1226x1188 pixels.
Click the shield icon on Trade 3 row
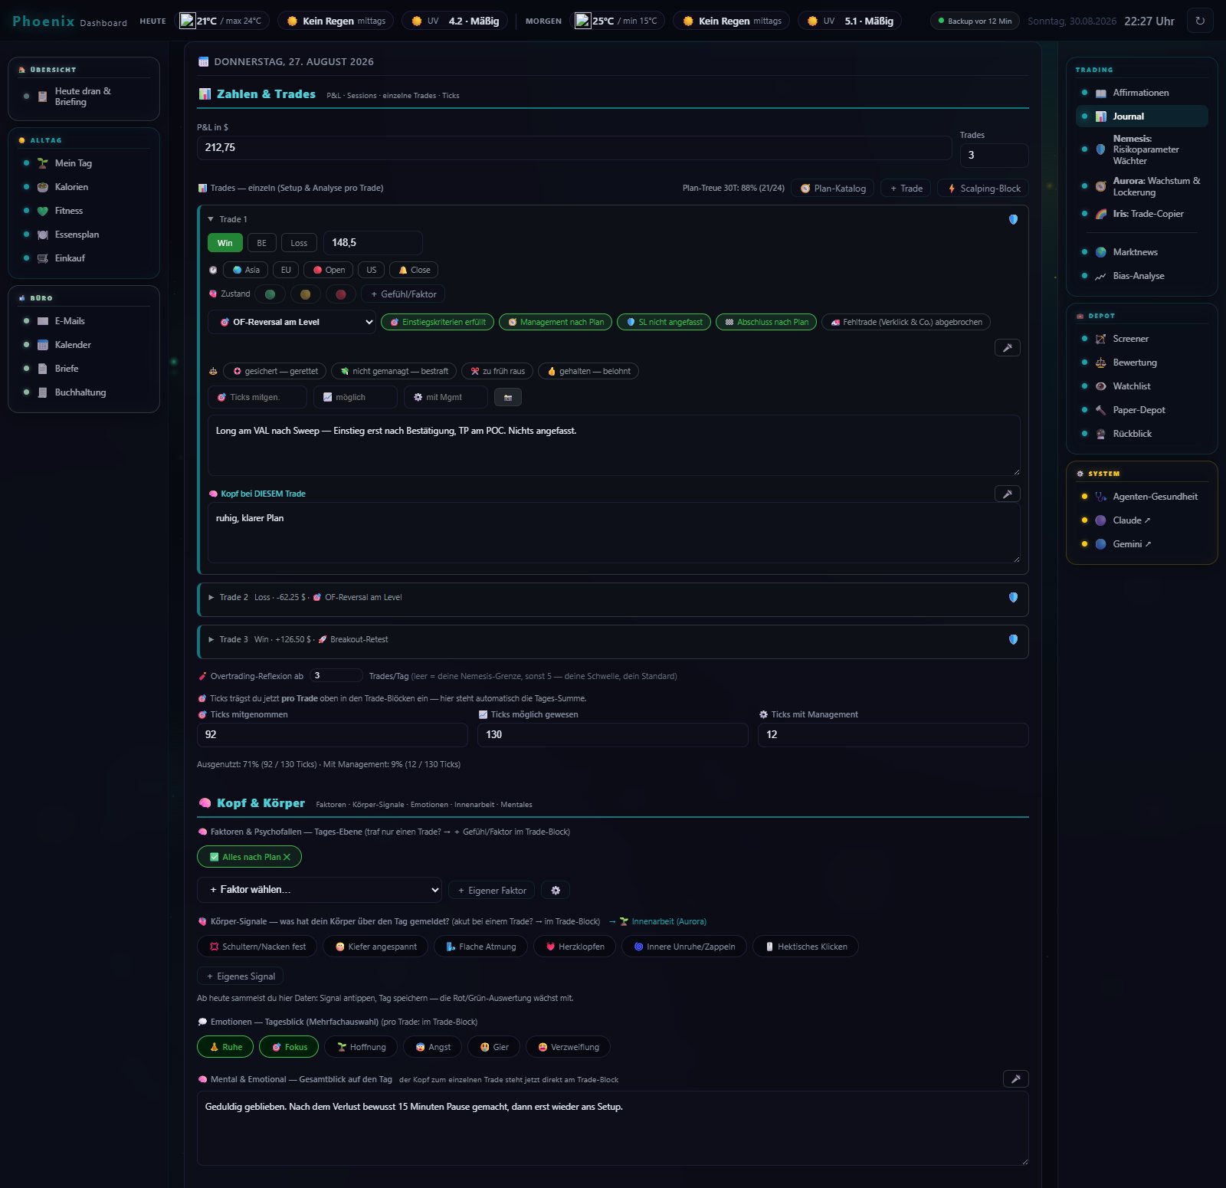point(1013,639)
